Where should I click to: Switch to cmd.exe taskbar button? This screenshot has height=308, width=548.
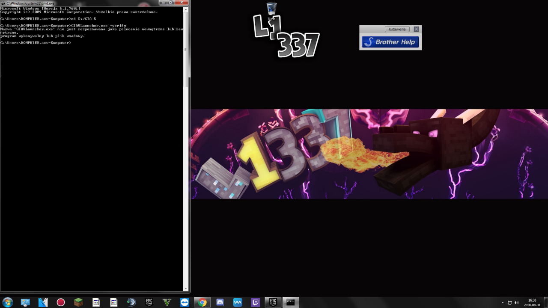point(291,302)
